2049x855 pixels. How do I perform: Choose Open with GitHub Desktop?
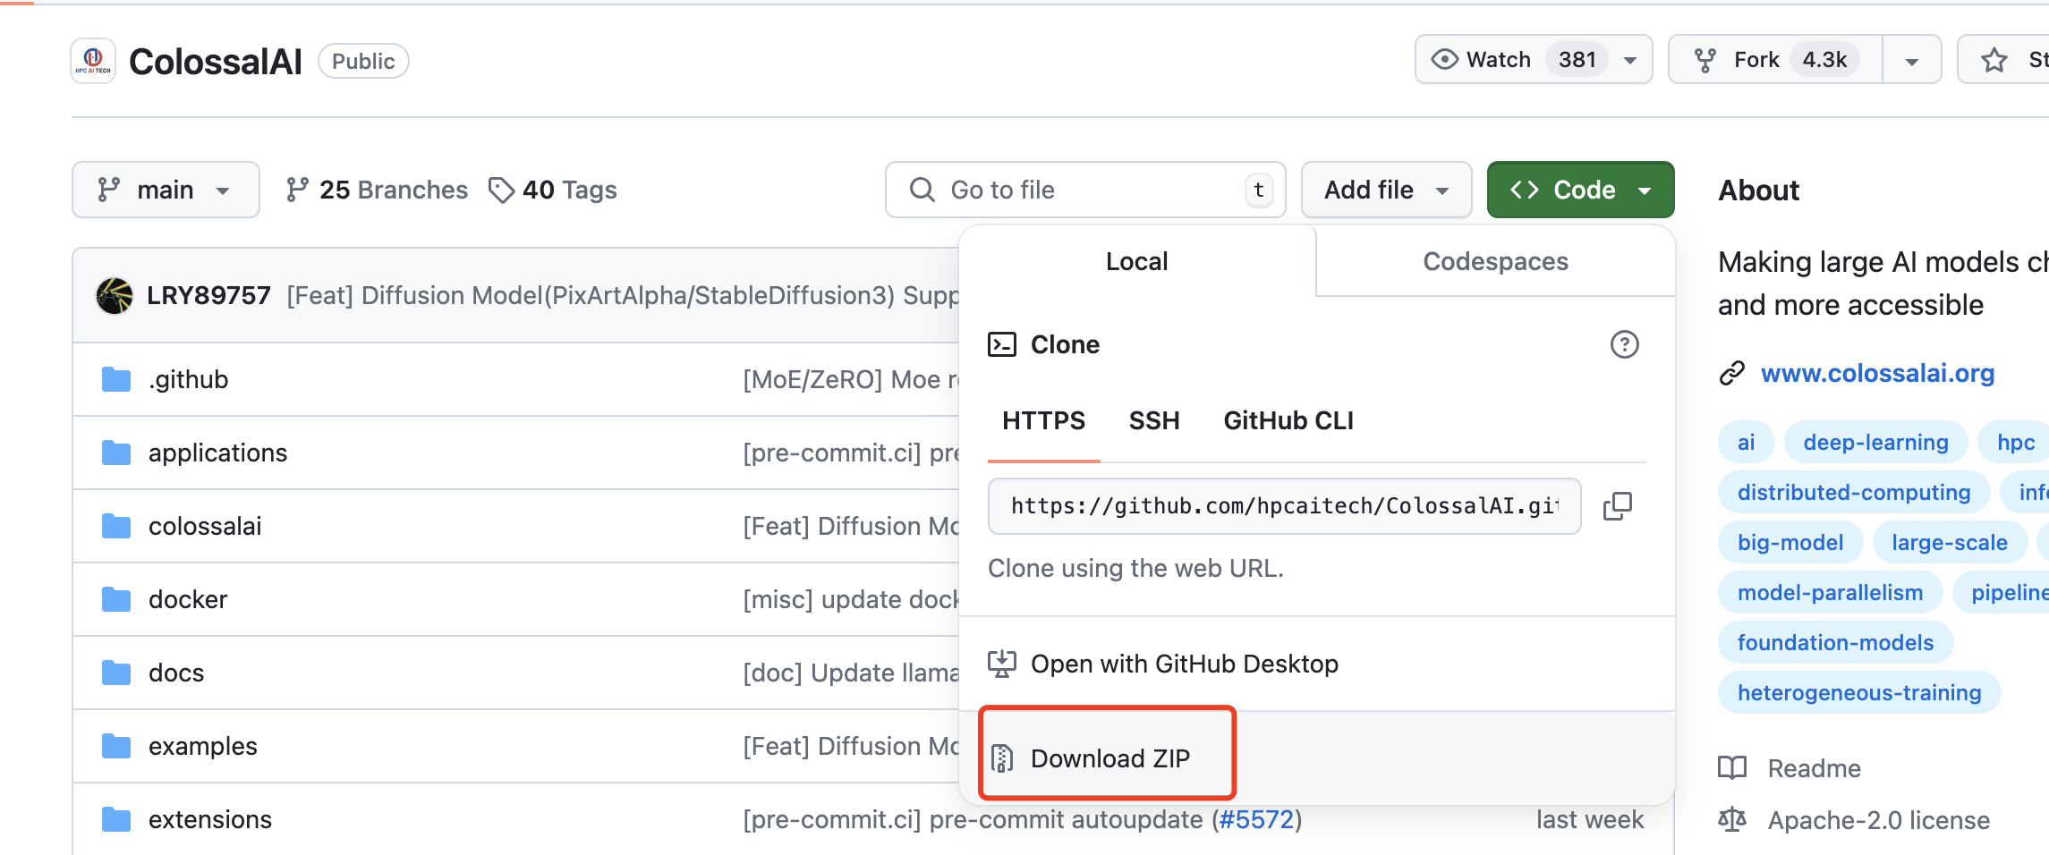[x=1316, y=664]
